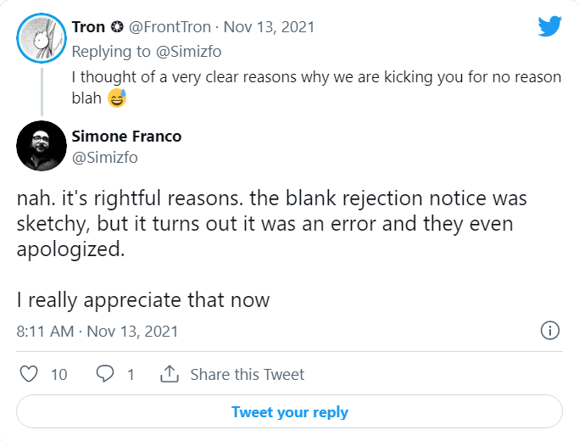
Task: Click the badge icon beside Tron's name
Action: tap(117, 27)
